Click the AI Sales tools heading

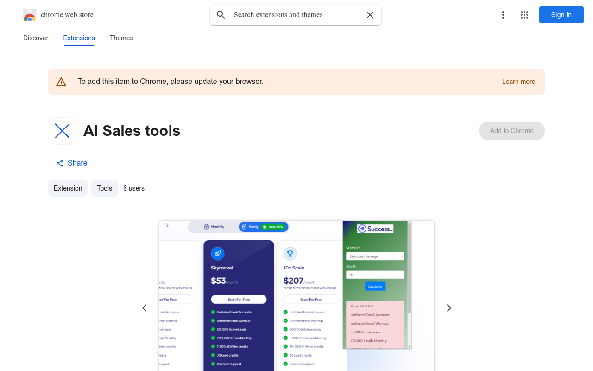[x=132, y=131]
